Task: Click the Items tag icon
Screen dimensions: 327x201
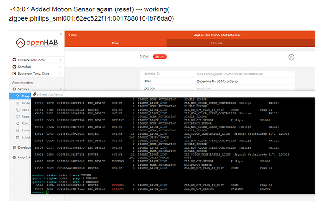Action: [18, 110]
